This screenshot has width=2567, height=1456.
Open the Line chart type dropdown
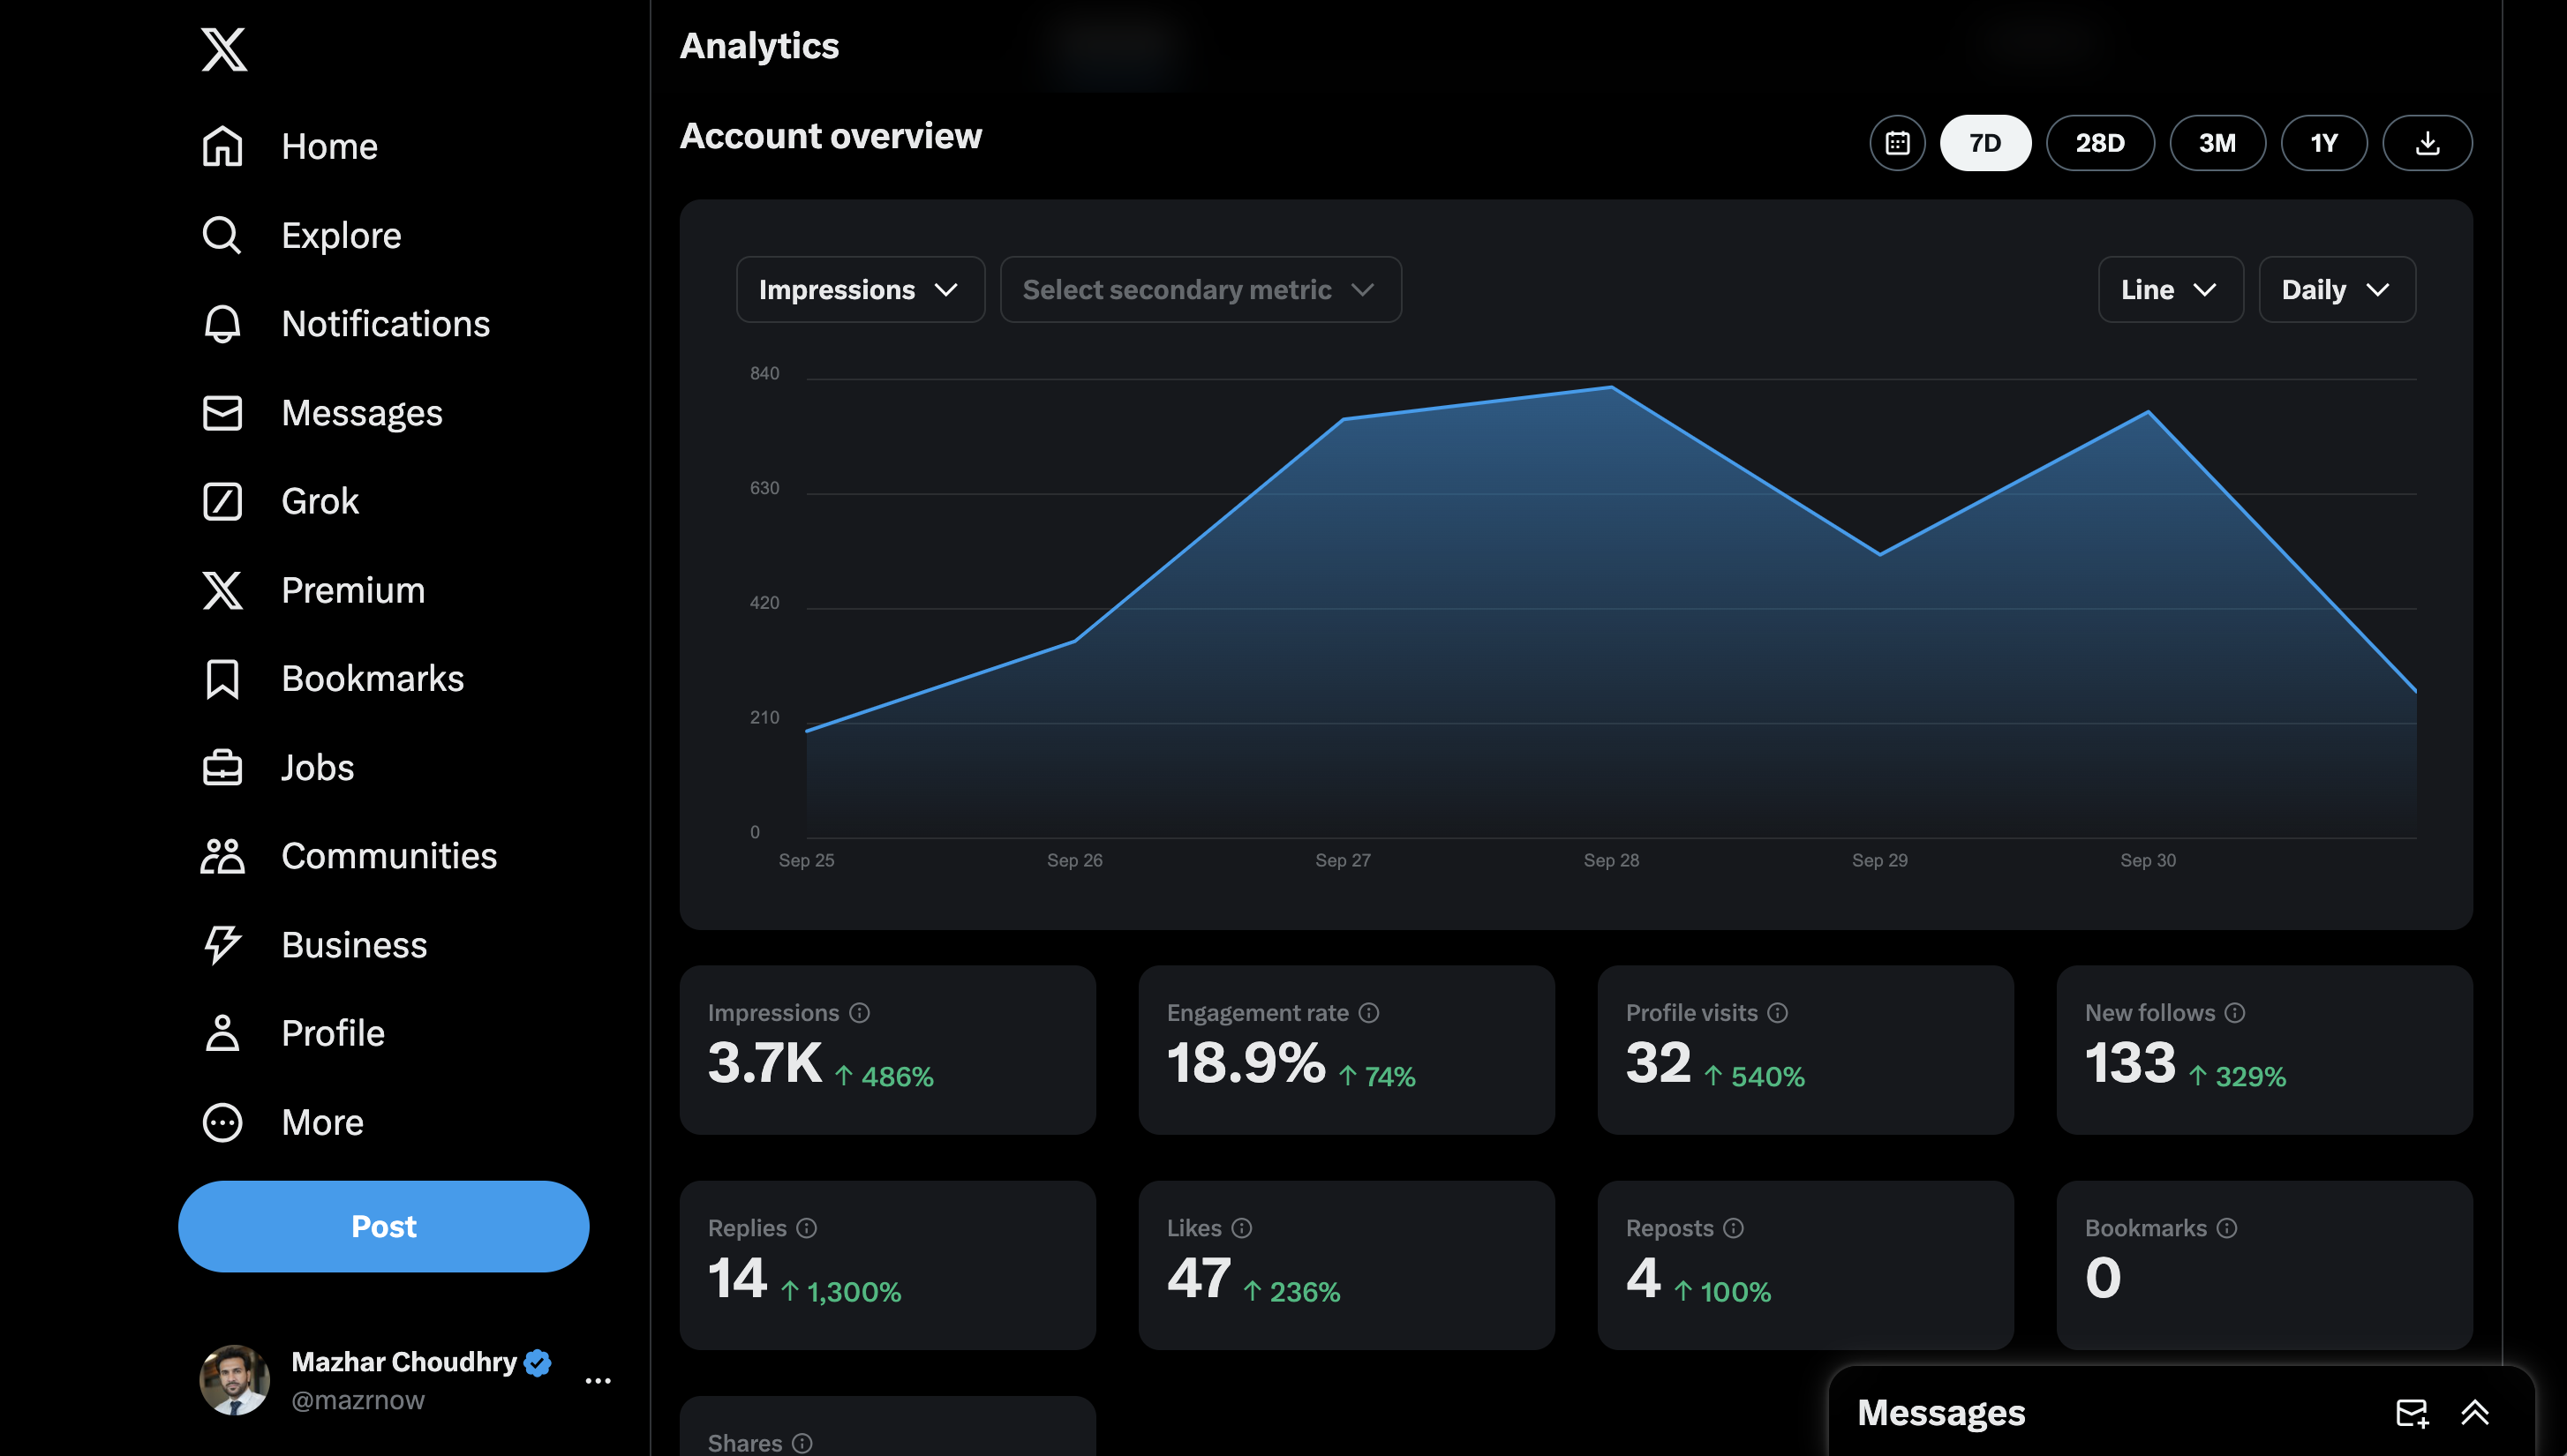(2170, 290)
